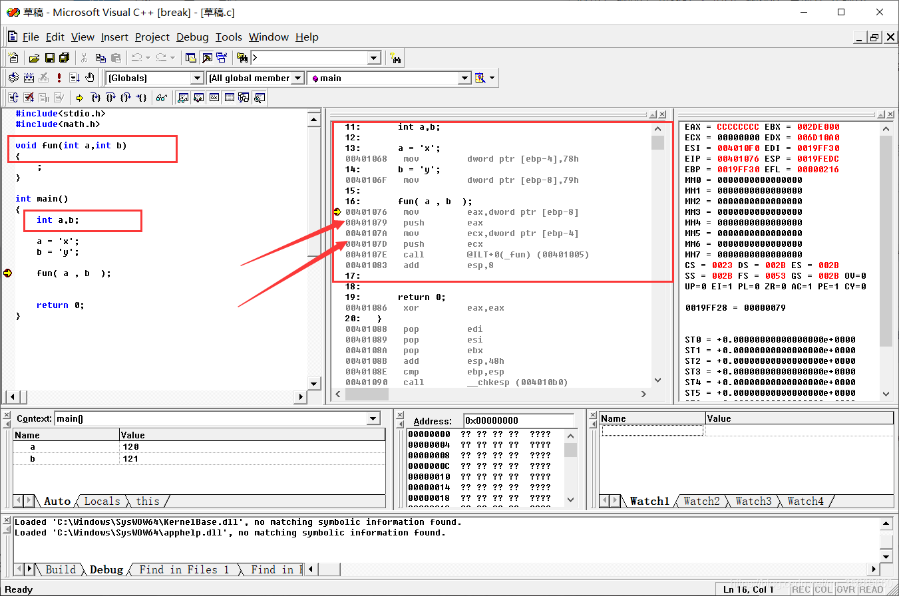Open the Find text combo box dropdown

point(374,58)
